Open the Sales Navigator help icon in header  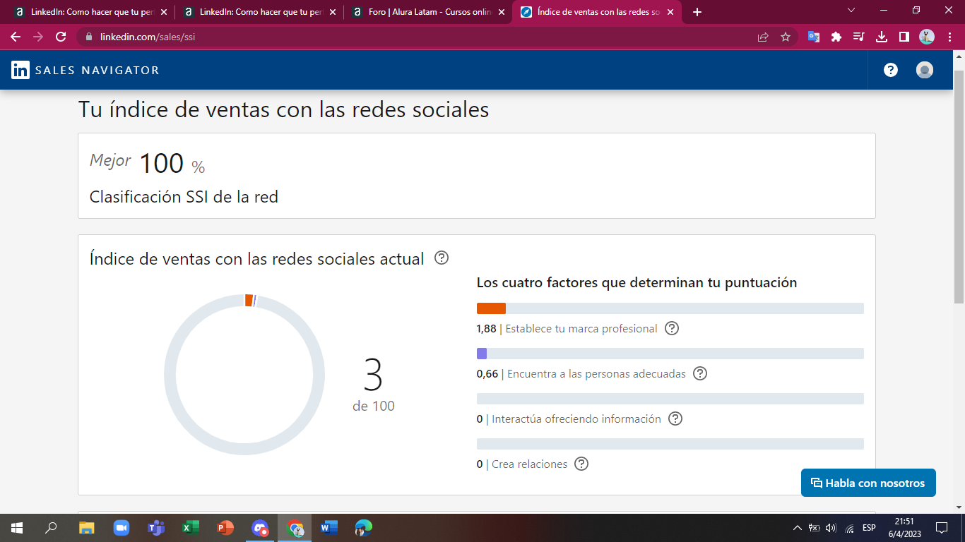pyautogui.click(x=891, y=70)
